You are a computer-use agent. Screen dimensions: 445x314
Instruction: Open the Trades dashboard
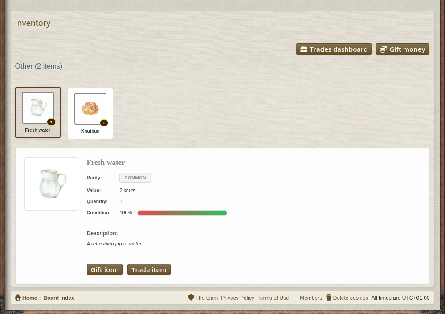click(x=334, y=49)
